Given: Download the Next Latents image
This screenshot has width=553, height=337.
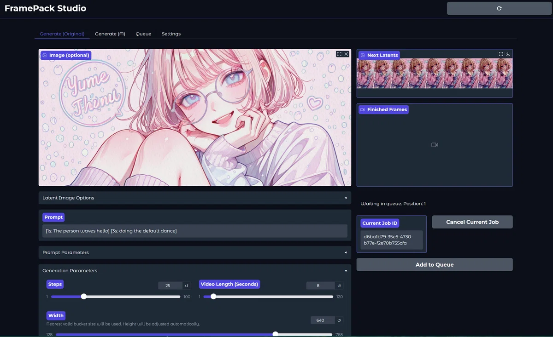Looking at the screenshot, I should [508, 54].
